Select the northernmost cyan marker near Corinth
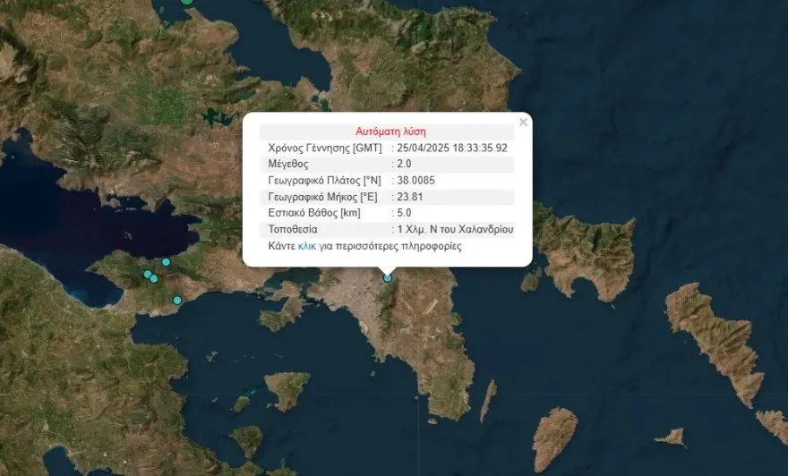Screen dimensions: 788x476 166,262
